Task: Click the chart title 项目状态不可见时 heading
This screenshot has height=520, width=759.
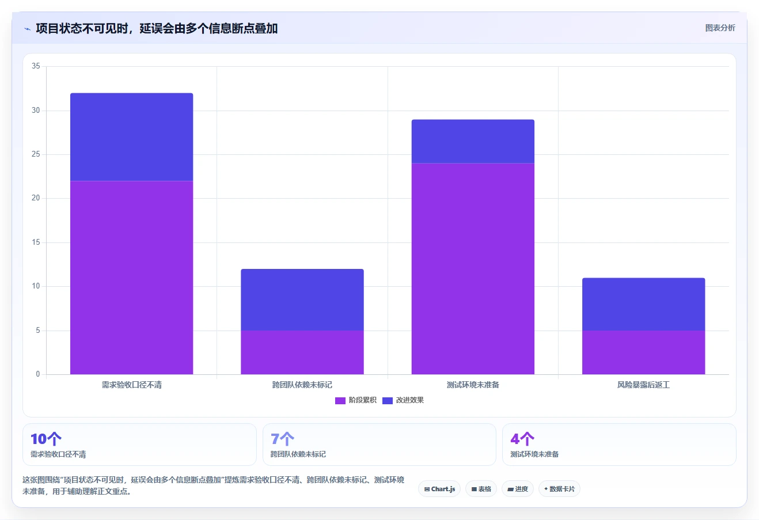Action: point(157,28)
